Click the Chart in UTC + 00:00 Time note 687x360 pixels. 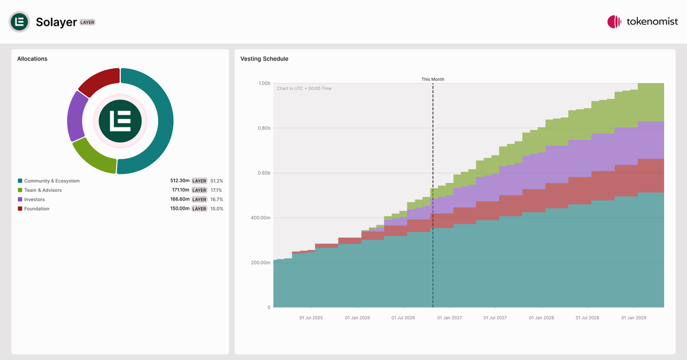304,89
